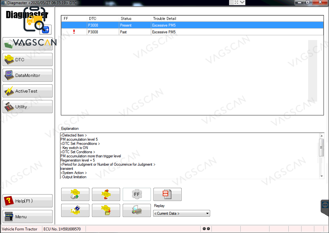Show the FF freeze frame data
This screenshot has height=233, width=329.
[x=137, y=194]
